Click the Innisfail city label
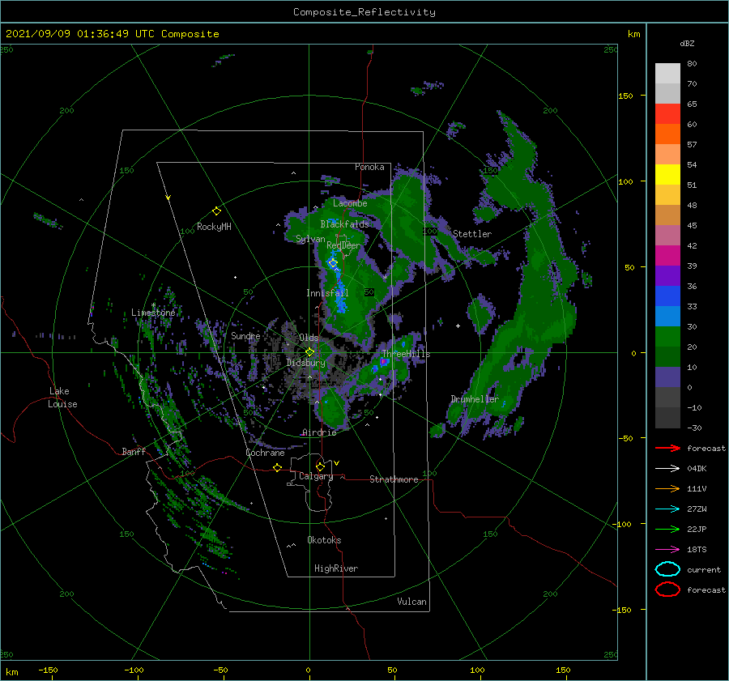 point(327,293)
